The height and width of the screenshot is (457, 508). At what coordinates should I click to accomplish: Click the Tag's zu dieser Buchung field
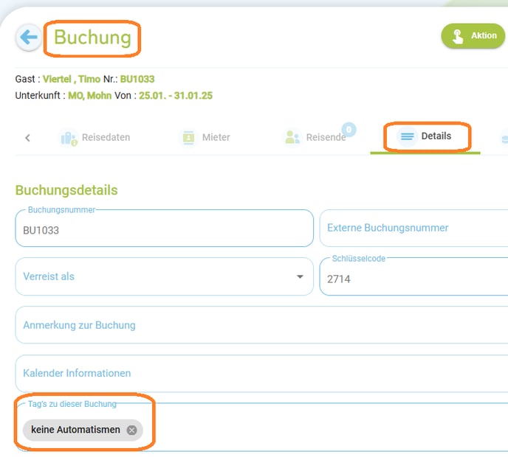point(261,427)
